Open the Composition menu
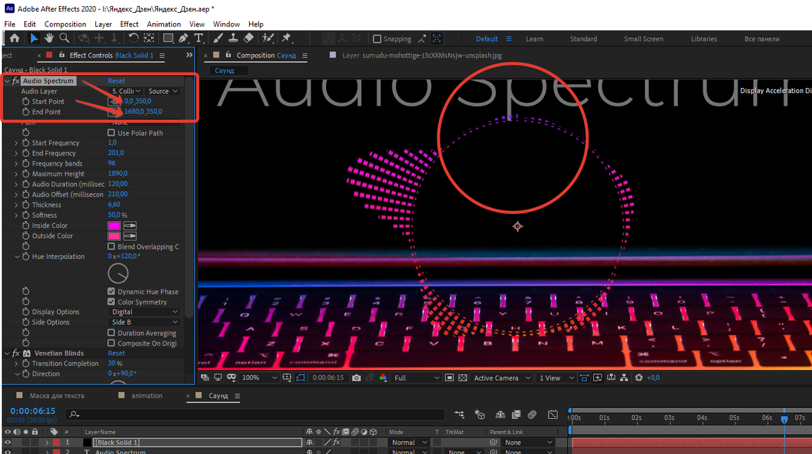 65,24
